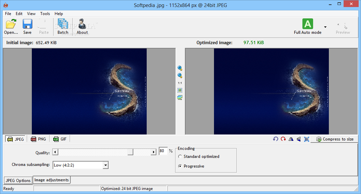Open the View menu

pos(31,14)
